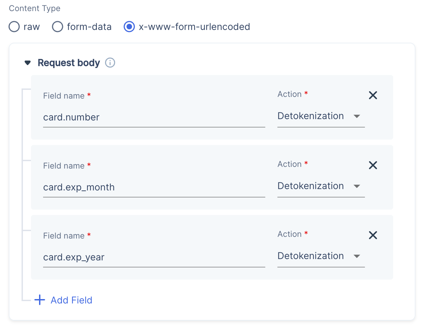Select the x-www-form-urlencoded content type
This screenshot has width=441, height=327.
[x=129, y=27]
